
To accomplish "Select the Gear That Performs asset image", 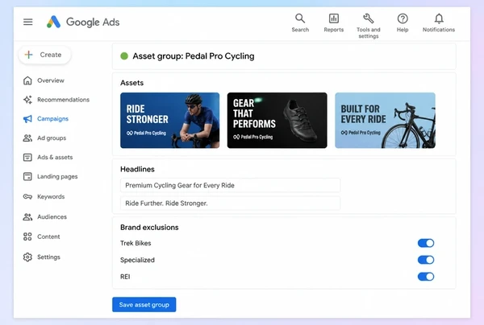I will [277, 121].
